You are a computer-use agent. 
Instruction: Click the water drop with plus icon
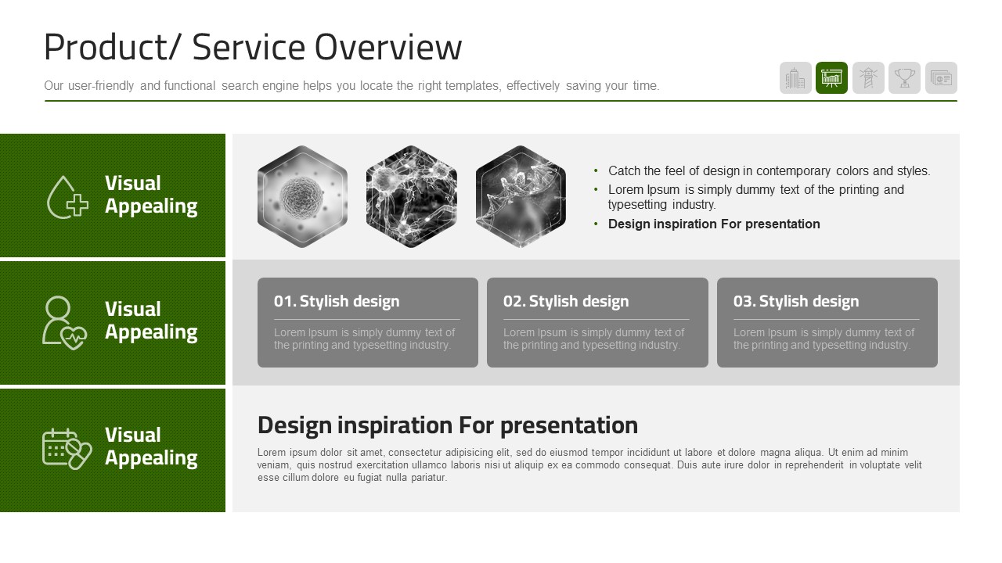coord(67,196)
